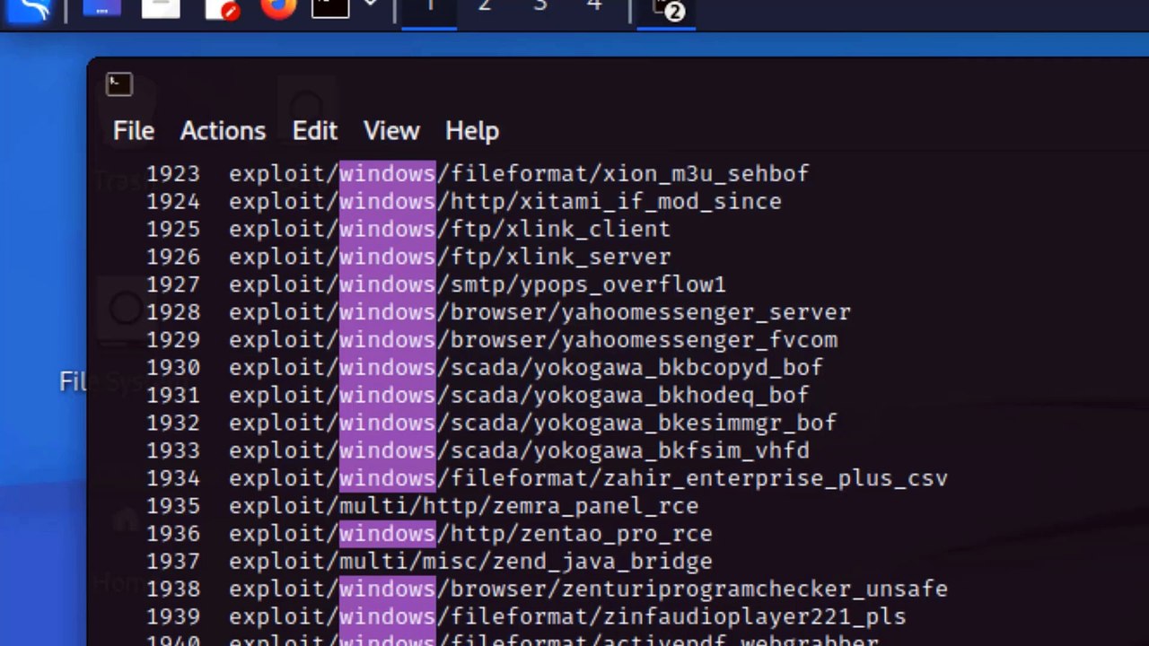1149x646 pixels.
Task: Select the multi/misc/zend_java_bridge line
Action: pyautogui.click(x=429, y=562)
